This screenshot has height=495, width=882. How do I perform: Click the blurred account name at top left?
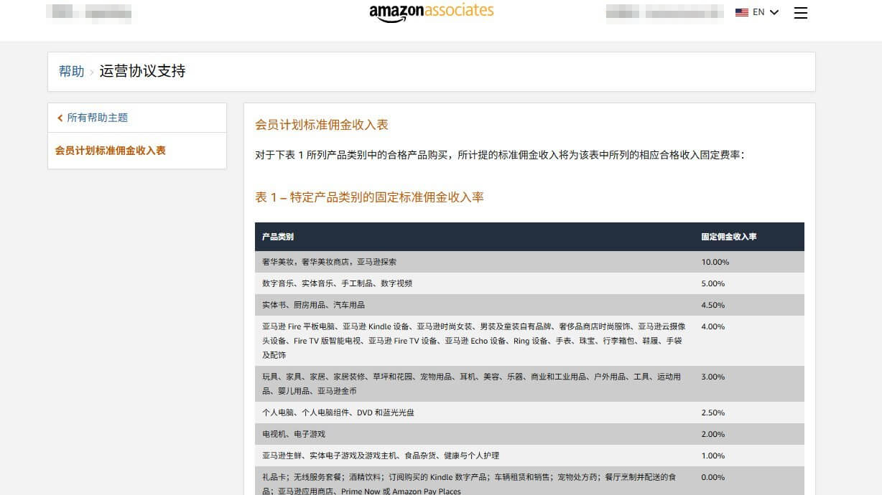(88, 13)
